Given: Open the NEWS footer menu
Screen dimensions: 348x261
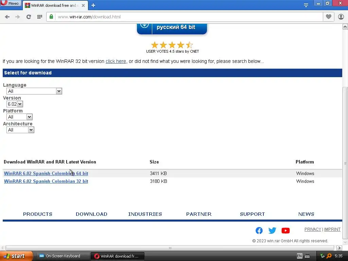Looking at the screenshot, I should click(306, 214).
